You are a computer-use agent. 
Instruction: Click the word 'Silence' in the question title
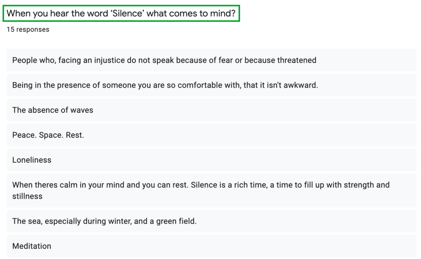click(127, 14)
